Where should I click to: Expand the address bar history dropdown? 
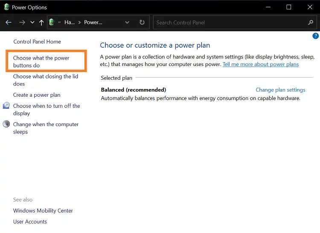pyautogui.click(x=127, y=23)
